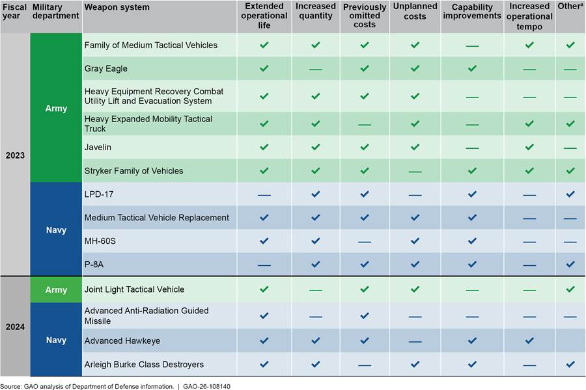Click the P-8A extended operational life dash

264,265
